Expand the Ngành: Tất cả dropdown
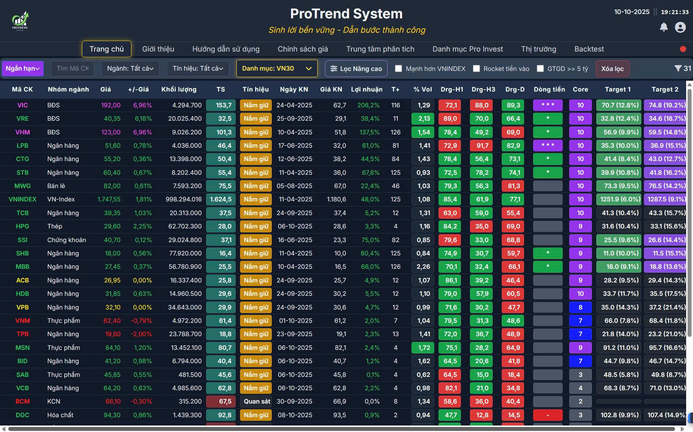Viewport: 693px width, 432px height. click(x=130, y=68)
